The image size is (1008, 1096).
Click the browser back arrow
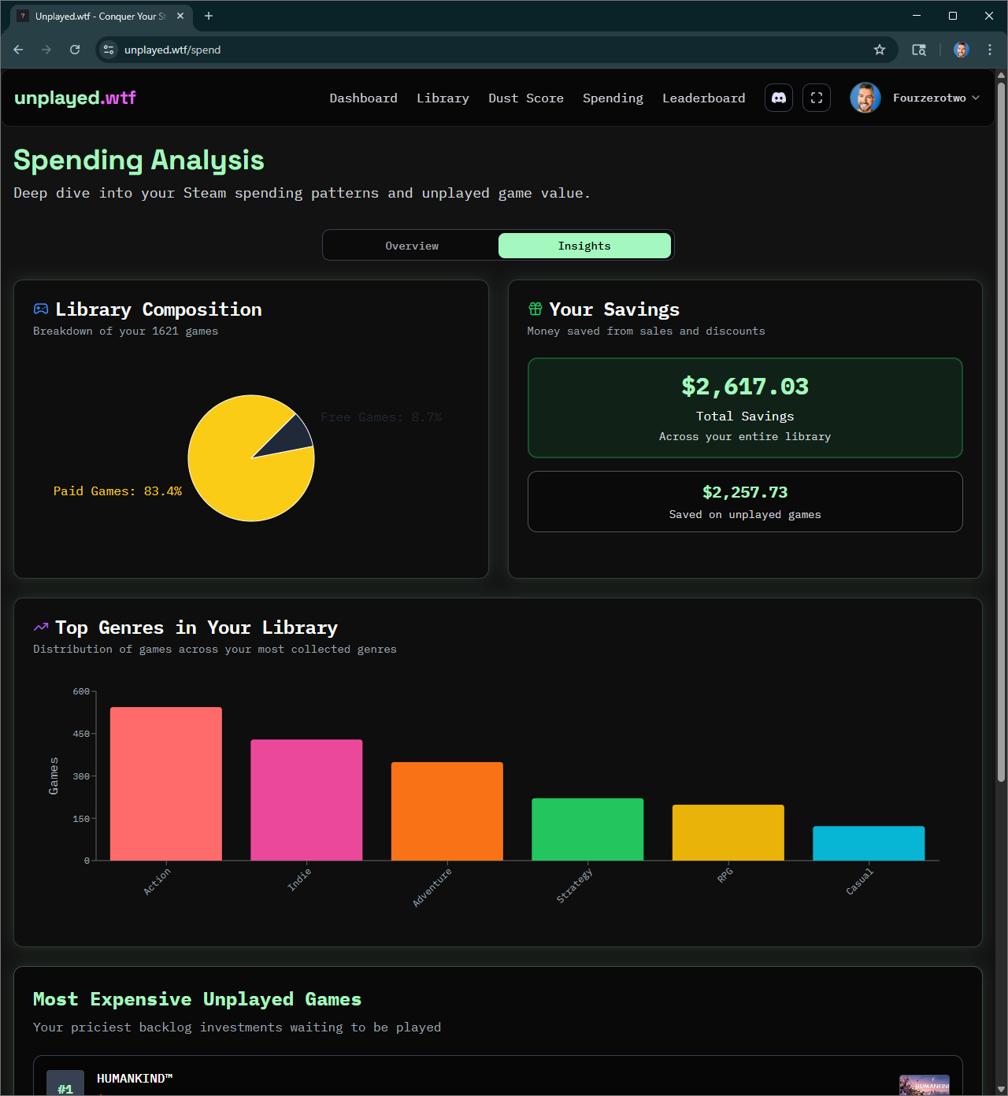point(18,50)
